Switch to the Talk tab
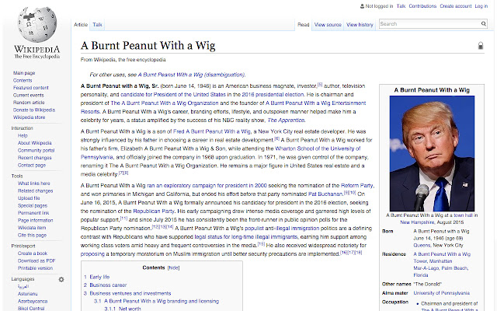 click(x=97, y=25)
